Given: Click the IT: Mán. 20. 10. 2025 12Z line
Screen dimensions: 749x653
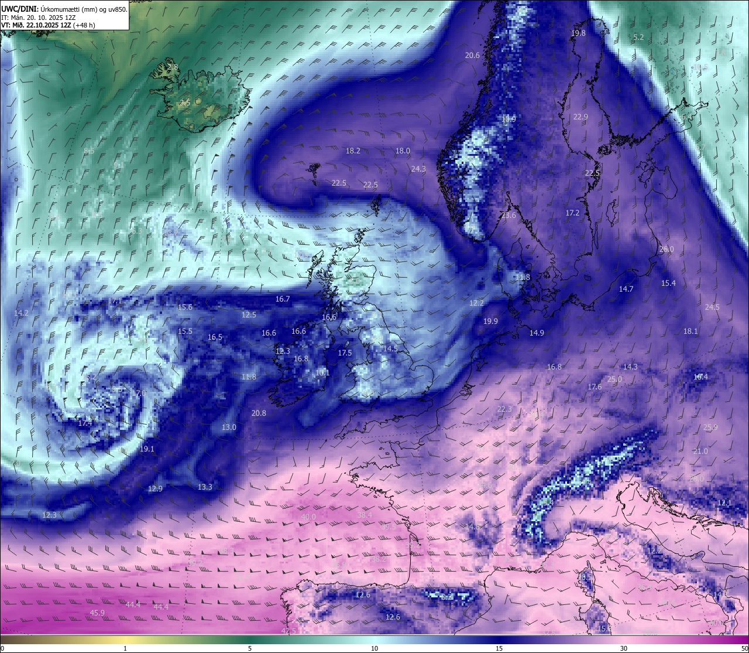Looking at the screenshot, I should [x=38, y=18].
